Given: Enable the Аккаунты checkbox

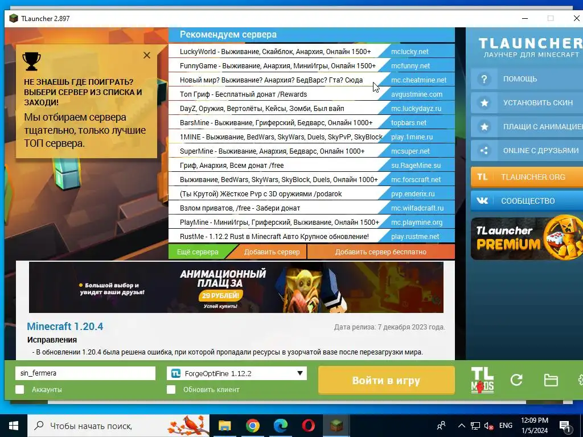Looking at the screenshot, I should pyautogui.click(x=20, y=389).
